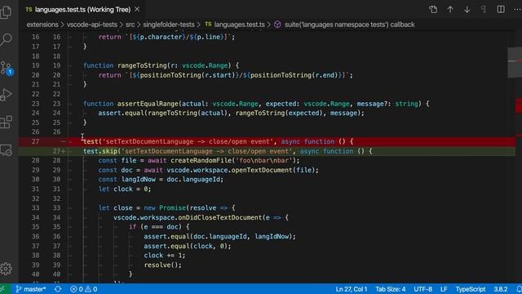Toggle inline view split icon
The image size is (522, 294).
[501, 9]
